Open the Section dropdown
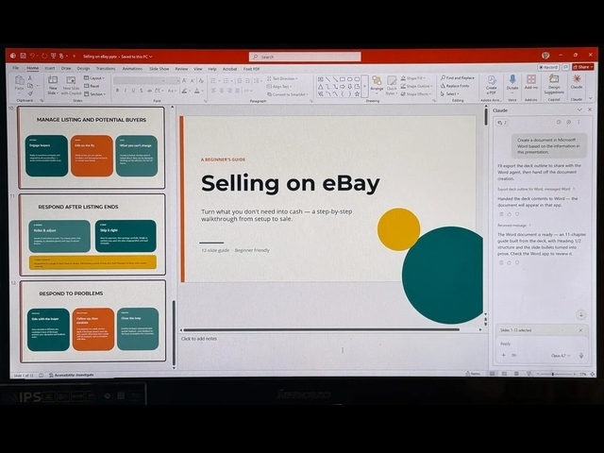604x453 pixels. tap(94, 94)
